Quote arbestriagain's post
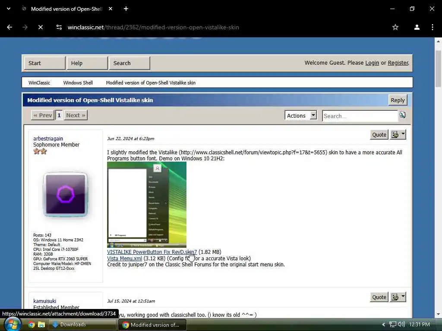Screen dimensions: 442x331 pos(379,134)
